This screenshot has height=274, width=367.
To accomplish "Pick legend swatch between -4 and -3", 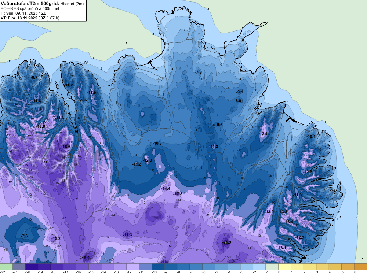I will 234,267.
